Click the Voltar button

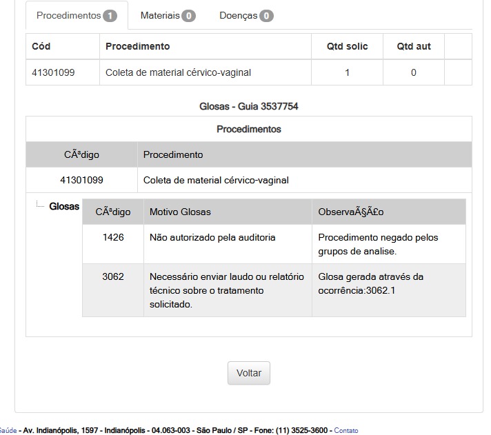(x=249, y=373)
